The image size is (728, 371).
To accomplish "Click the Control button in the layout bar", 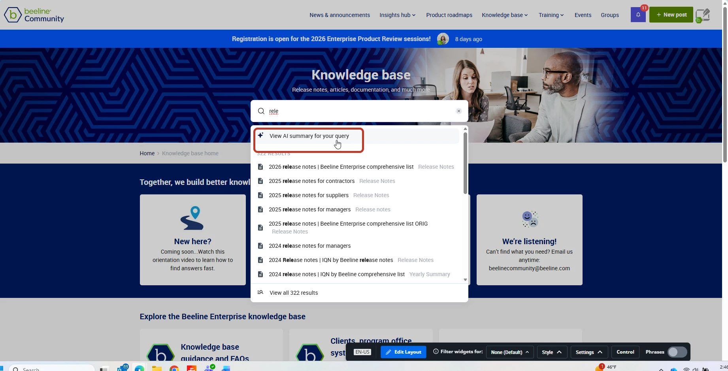I will (625, 352).
